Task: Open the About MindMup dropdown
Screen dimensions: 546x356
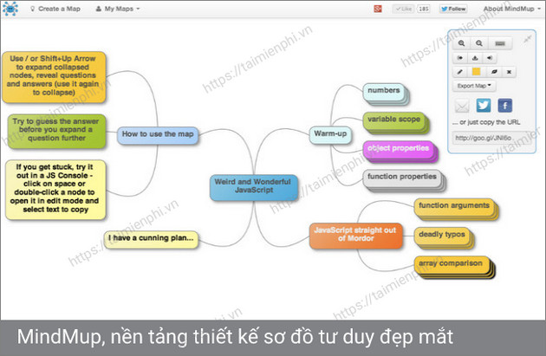Action: click(x=511, y=9)
